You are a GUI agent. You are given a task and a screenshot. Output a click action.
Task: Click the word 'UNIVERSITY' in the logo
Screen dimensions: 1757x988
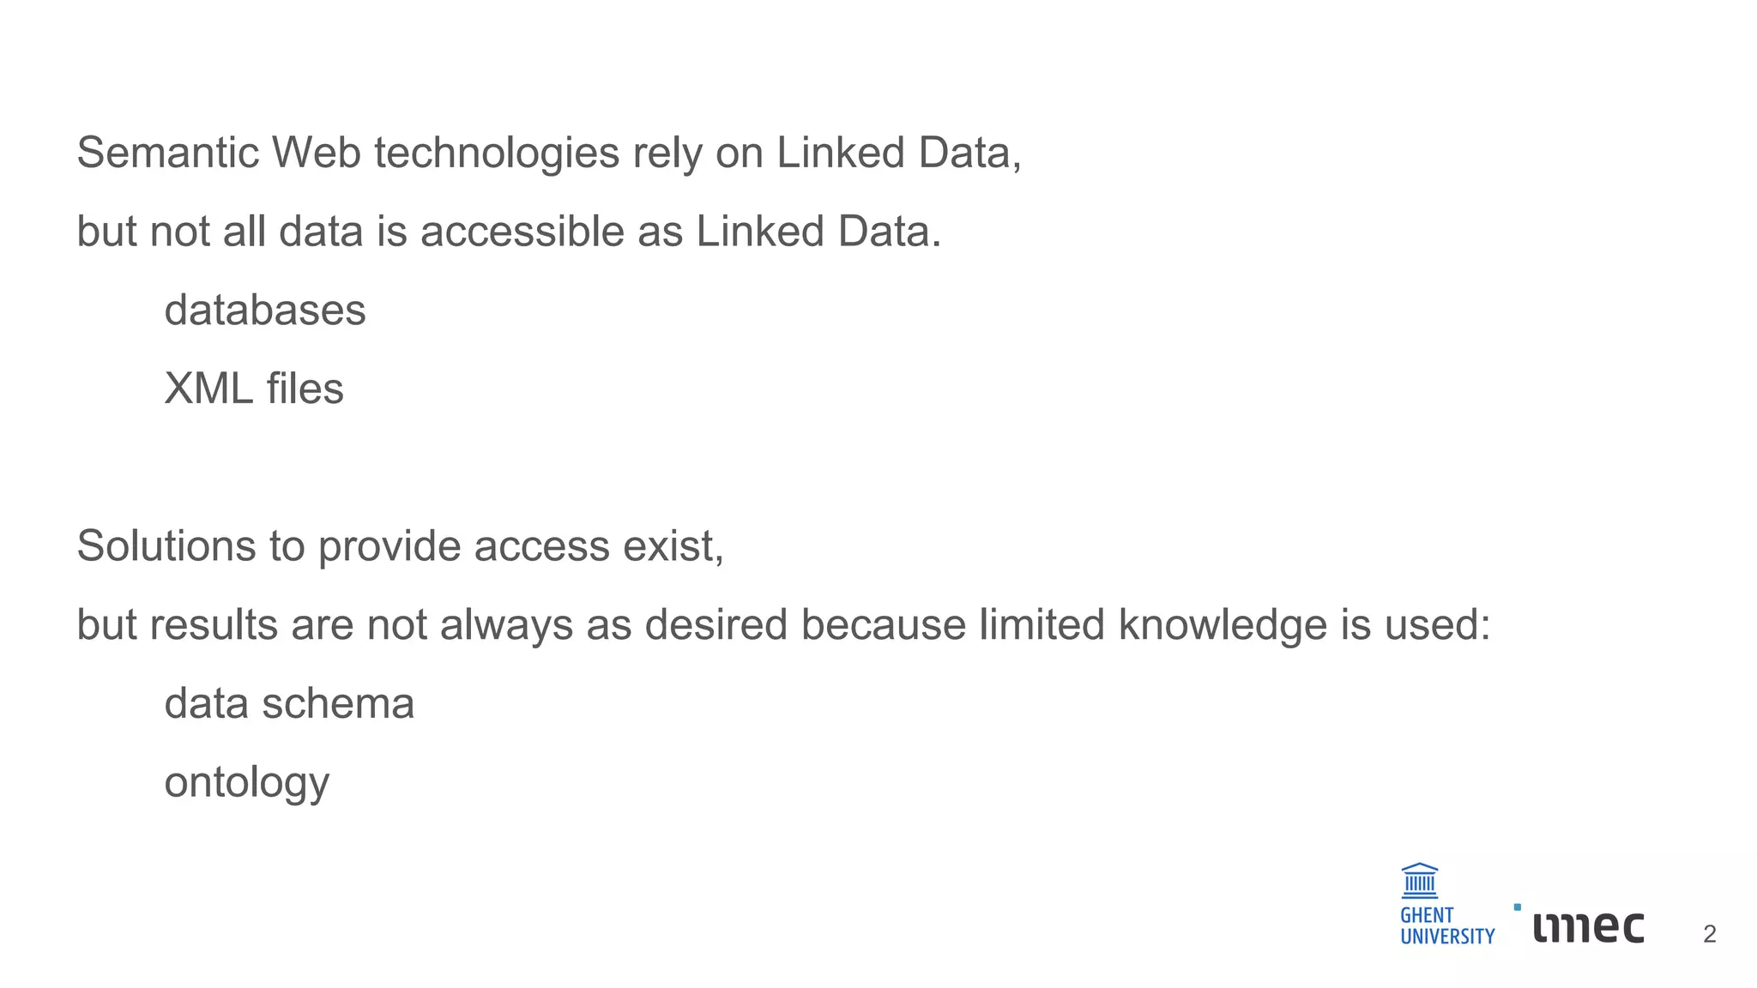coord(1447,937)
